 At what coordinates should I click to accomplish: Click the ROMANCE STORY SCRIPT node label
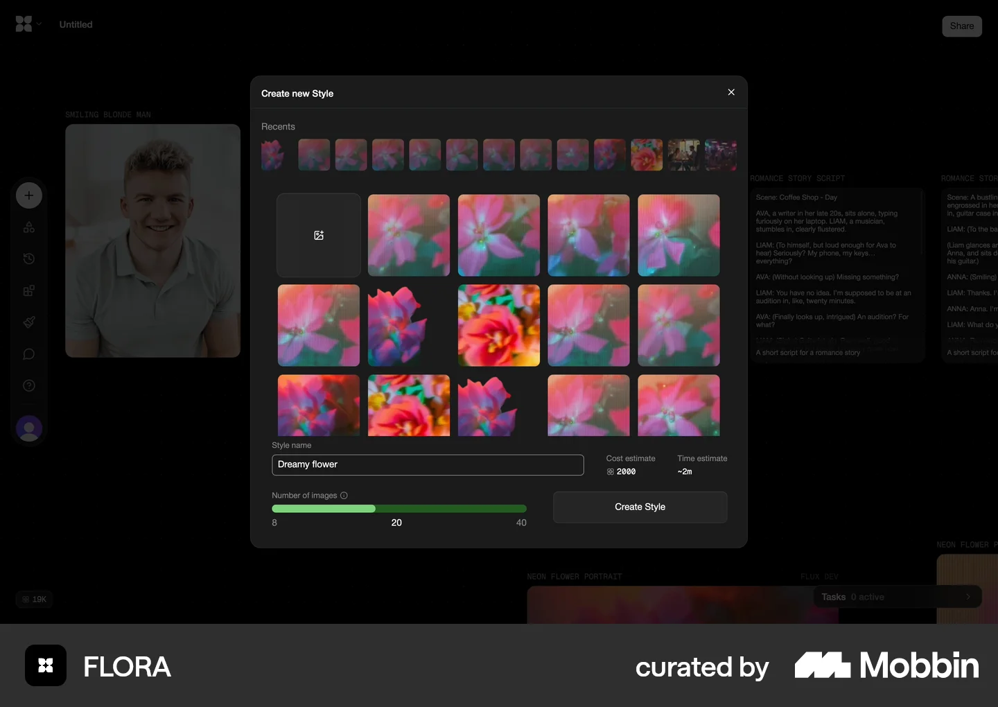[x=798, y=179]
